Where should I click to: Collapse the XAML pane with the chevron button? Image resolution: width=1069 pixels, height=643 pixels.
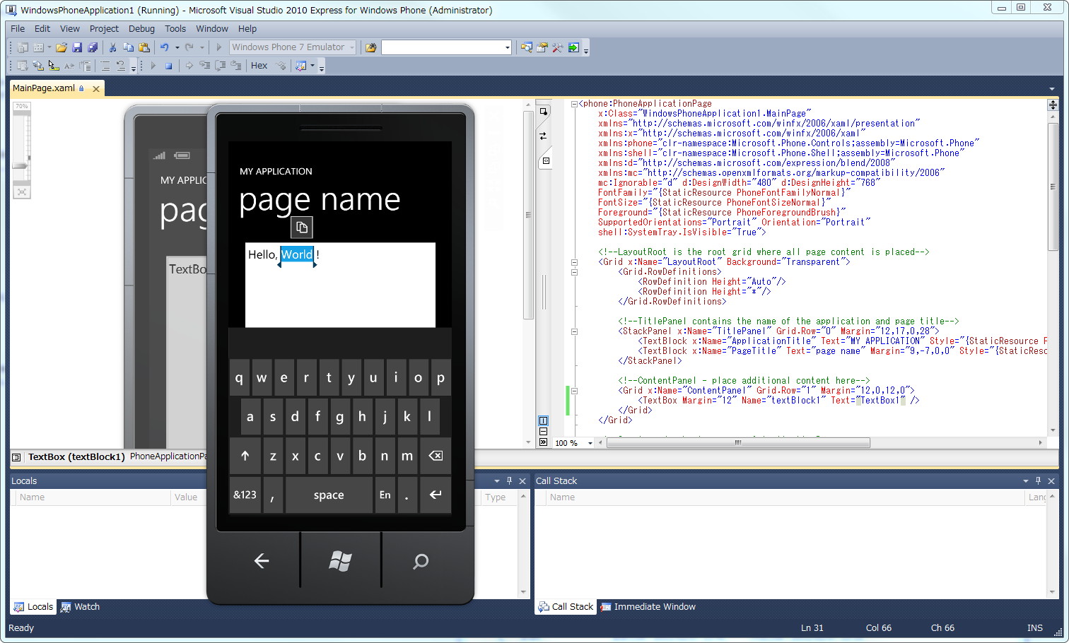543,442
